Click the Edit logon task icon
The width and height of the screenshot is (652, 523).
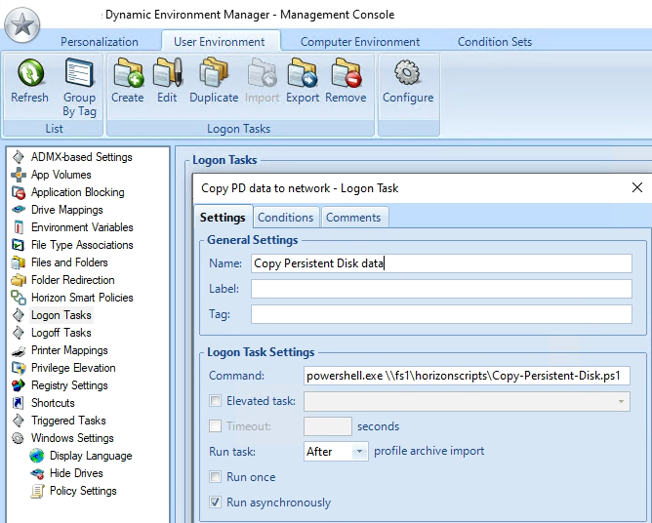point(167,73)
